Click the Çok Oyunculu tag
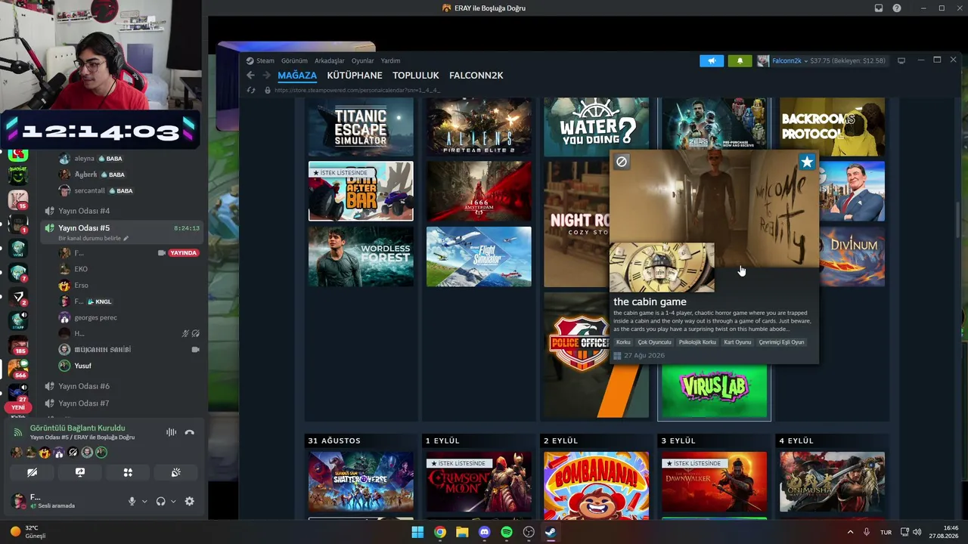The image size is (968, 544). (x=654, y=342)
